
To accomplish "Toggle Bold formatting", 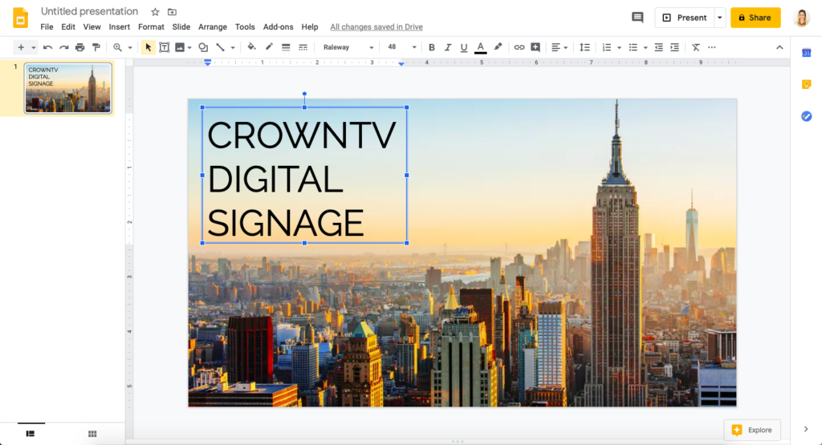I will tap(431, 47).
